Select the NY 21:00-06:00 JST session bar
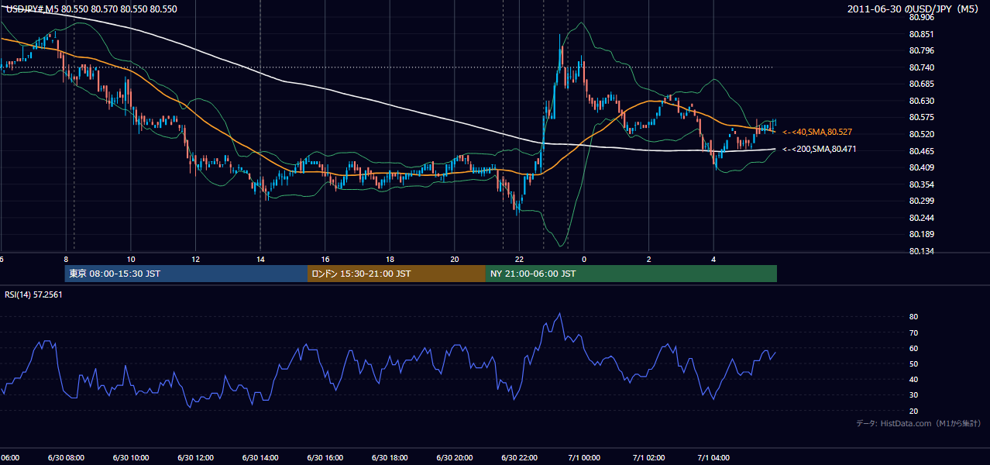Image resolution: width=990 pixels, height=465 pixels. pos(631,274)
